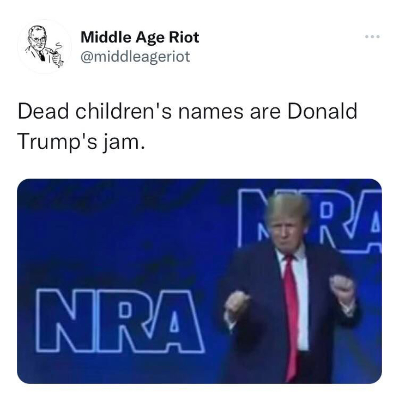399x403 pixels.
Task: Click the pipe in the avatar drawing
Action: click(x=53, y=52)
